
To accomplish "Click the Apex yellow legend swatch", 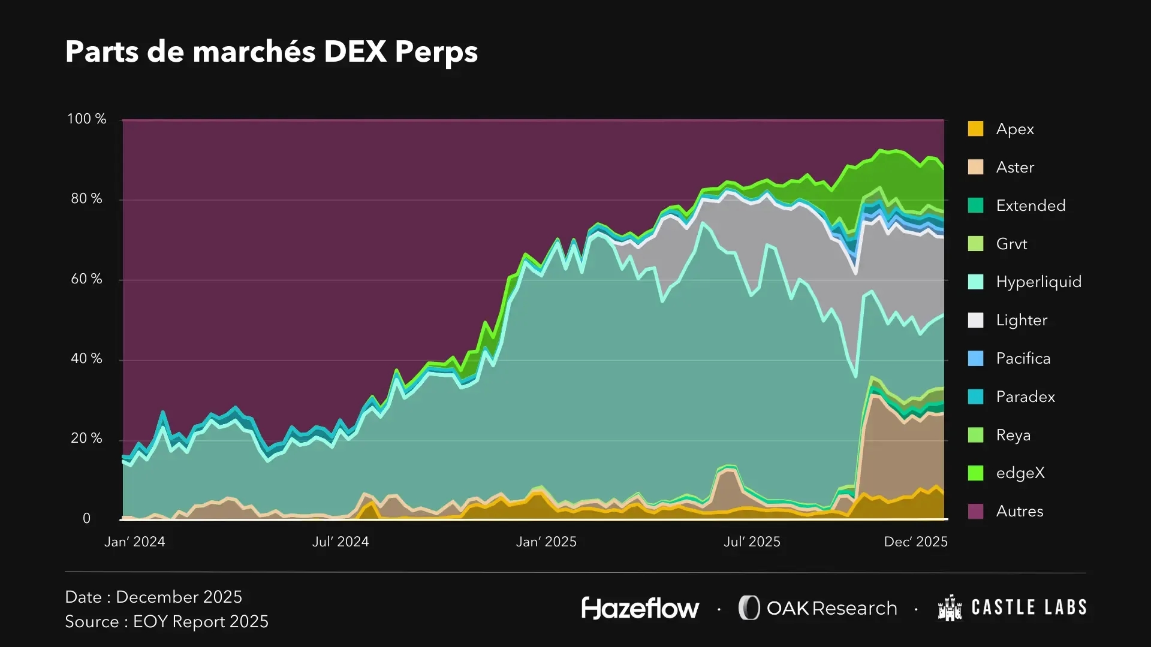I will [x=975, y=129].
